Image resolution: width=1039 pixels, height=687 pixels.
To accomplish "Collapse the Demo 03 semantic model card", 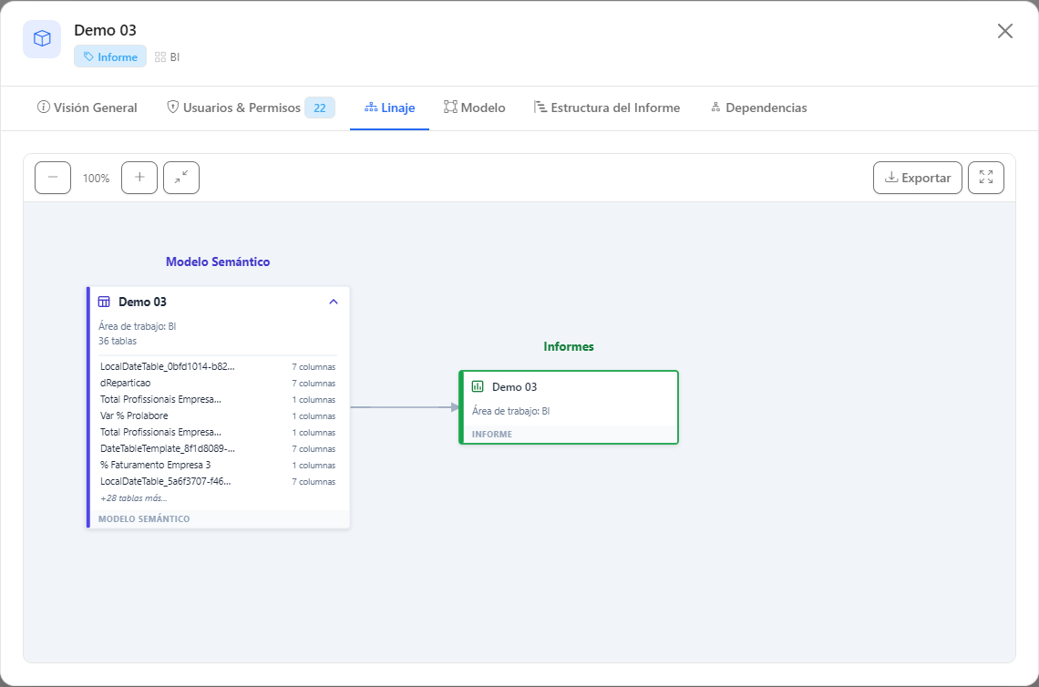I will [x=334, y=302].
